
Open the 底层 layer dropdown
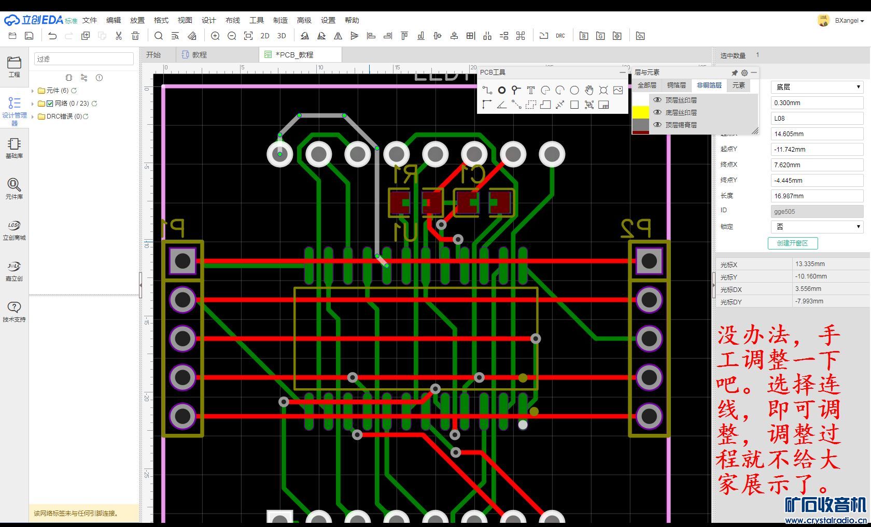[817, 87]
